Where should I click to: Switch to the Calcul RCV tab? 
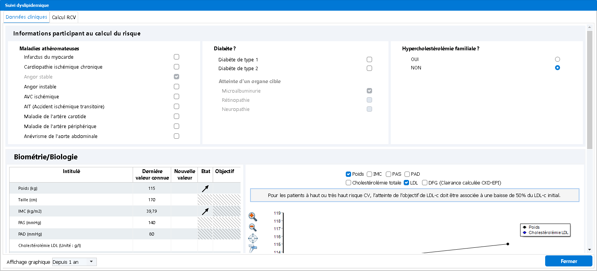tap(64, 17)
